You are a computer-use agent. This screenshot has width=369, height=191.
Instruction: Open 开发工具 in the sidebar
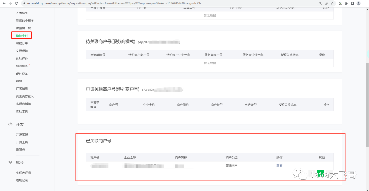(x=22, y=142)
